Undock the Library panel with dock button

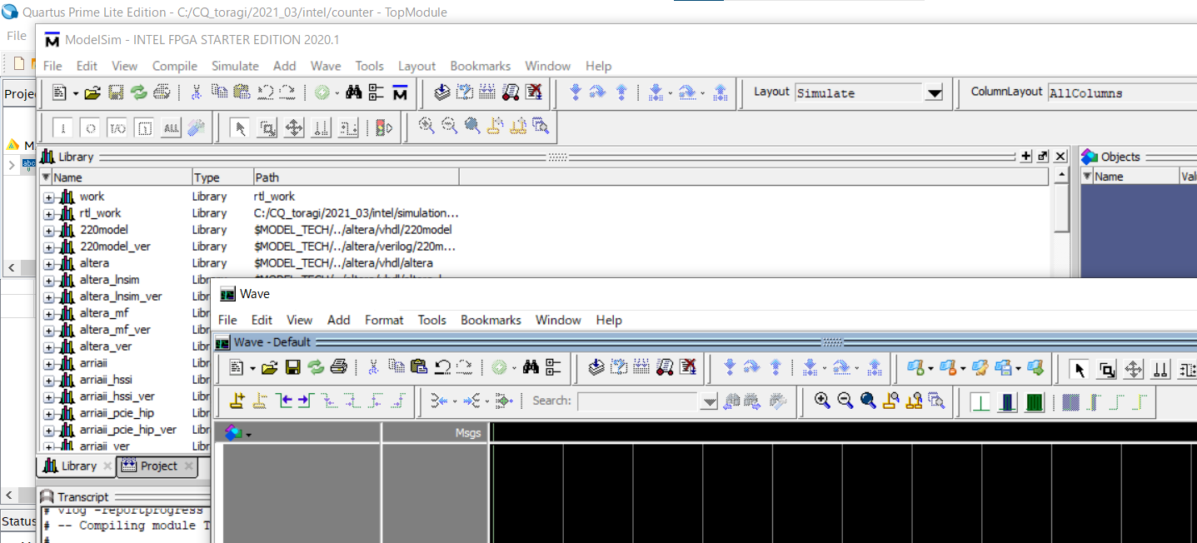click(x=1042, y=157)
